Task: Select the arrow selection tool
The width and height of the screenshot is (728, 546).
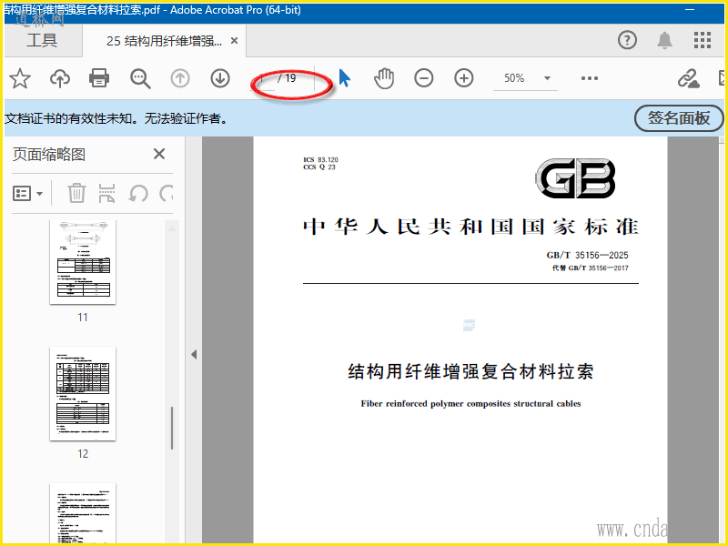Action: 344,77
